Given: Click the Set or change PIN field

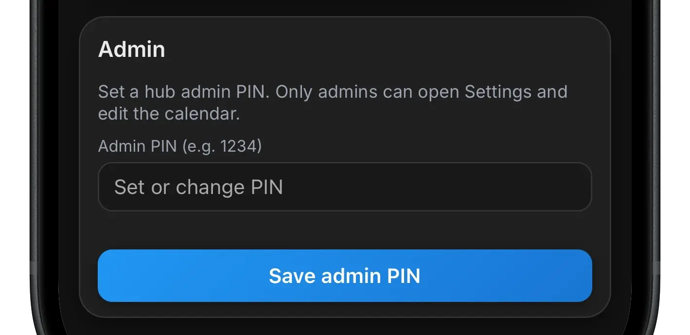Looking at the screenshot, I should (x=344, y=187).
